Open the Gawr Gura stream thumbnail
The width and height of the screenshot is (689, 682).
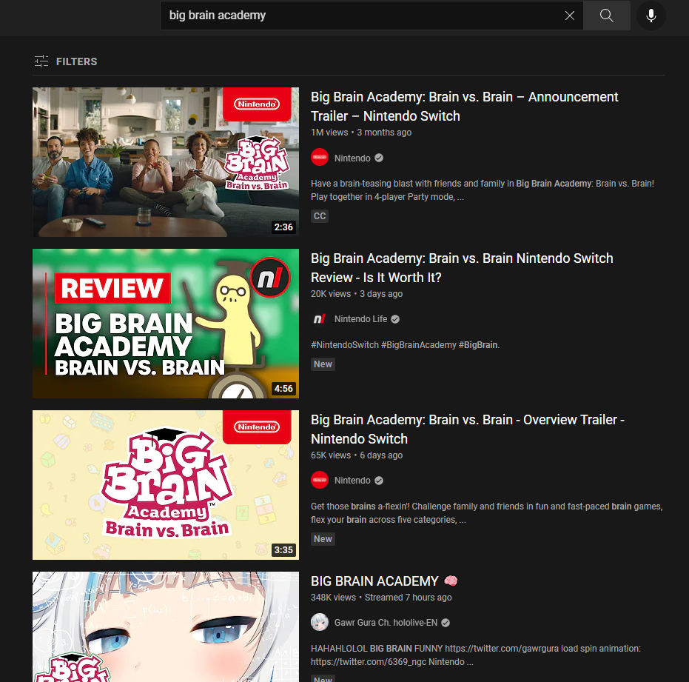(166, 626)
